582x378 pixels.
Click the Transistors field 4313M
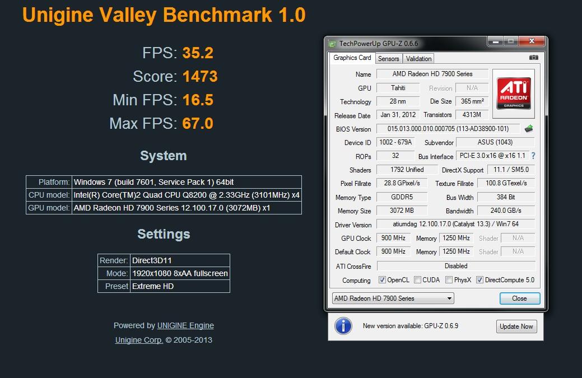[x=472, y=115]
